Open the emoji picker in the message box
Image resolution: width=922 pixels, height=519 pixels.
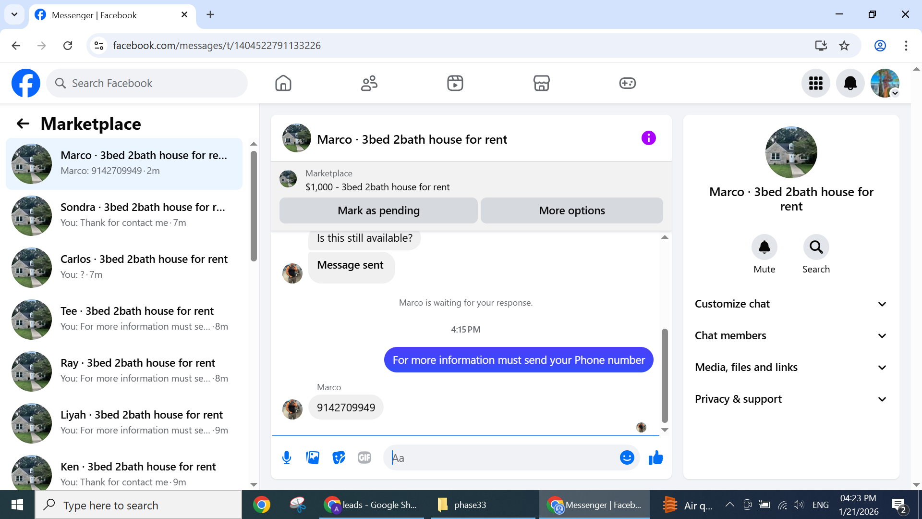[627, 457]
